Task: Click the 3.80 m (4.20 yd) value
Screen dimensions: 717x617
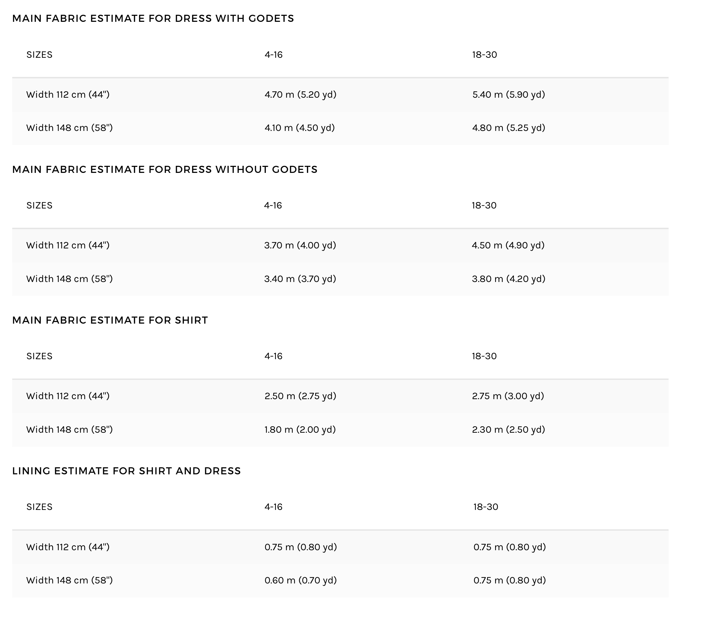Action: pyautogui.click(x=508, y=279)
